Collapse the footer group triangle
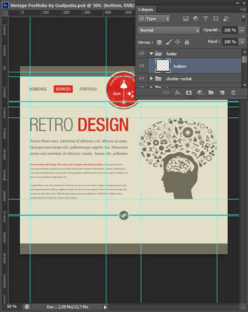The image size is (248, 312). point(152,53)
